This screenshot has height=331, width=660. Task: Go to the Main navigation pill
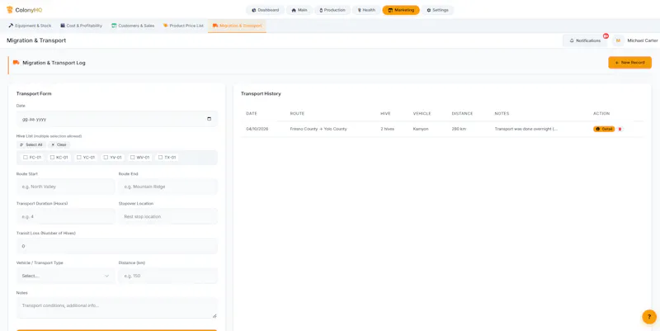[299, 10]
